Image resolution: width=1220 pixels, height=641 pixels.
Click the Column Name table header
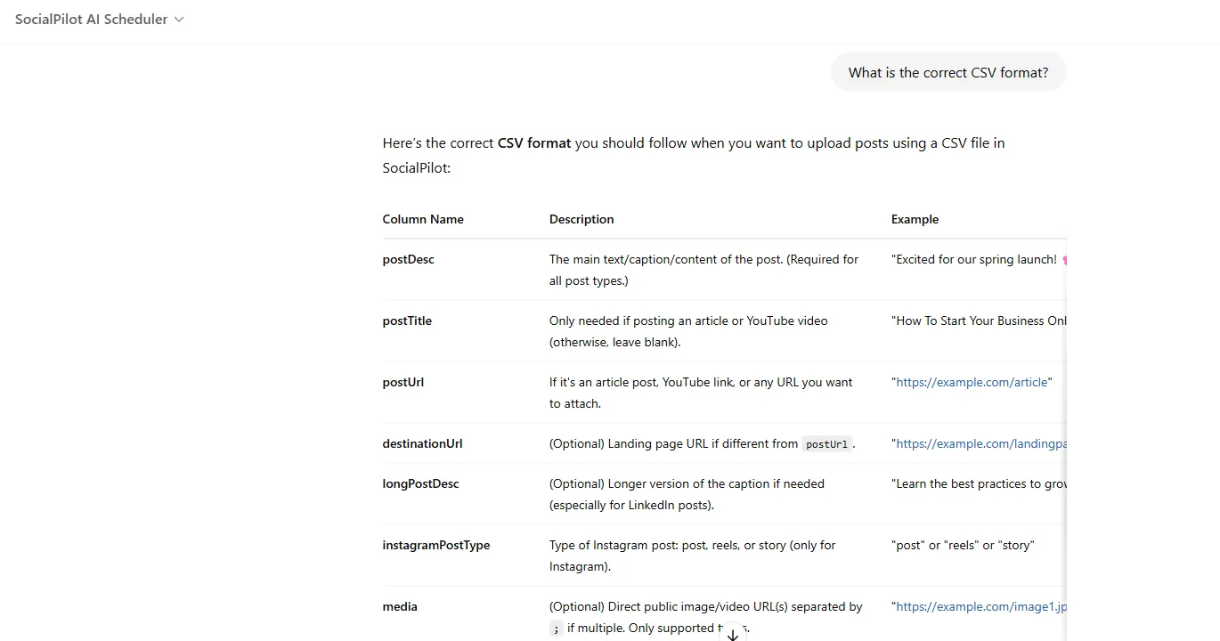tap(423, 219)
